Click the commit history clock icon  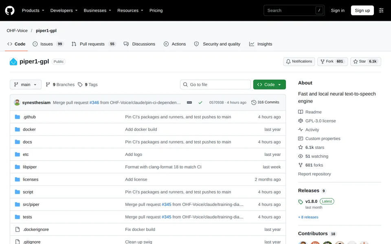click(254, 102)
